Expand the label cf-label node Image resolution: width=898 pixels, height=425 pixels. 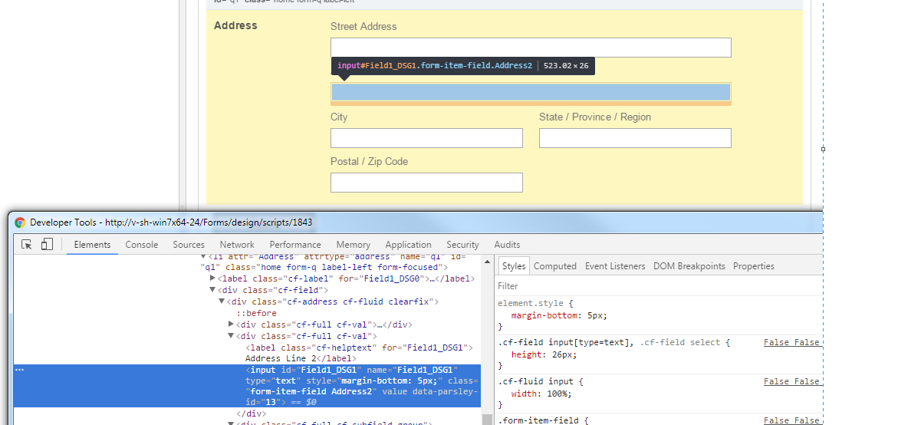(213, 278)
